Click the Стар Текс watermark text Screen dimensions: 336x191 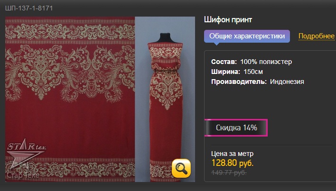coord(23,175)
